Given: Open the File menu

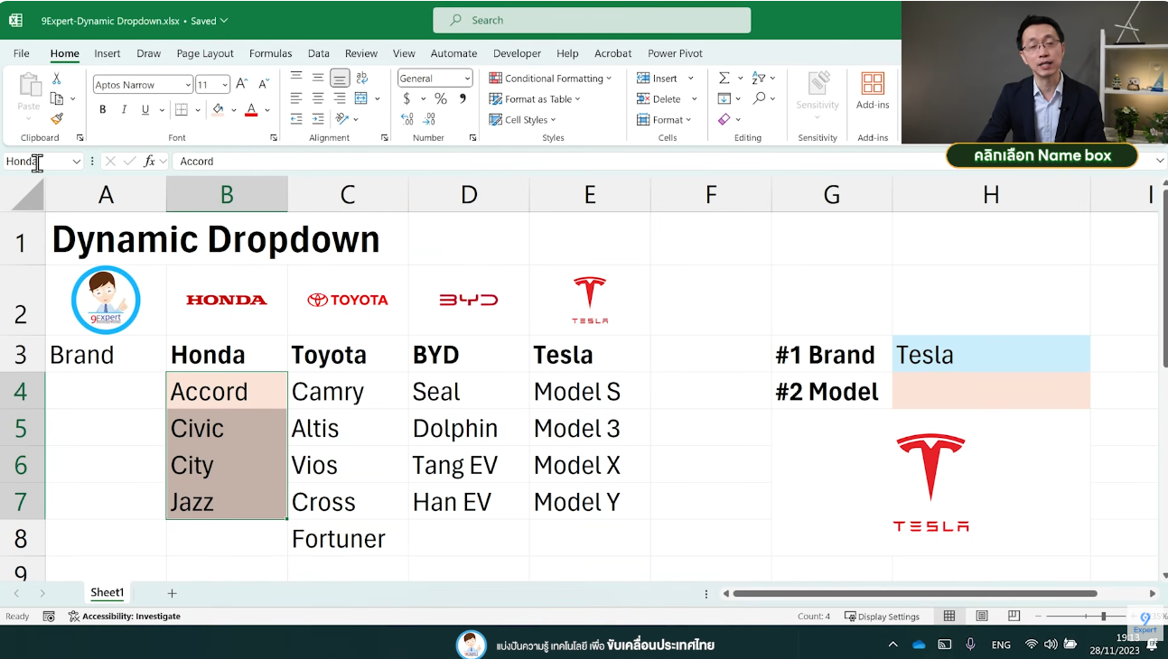Looking at the screenshot, I should click(22, 53).
